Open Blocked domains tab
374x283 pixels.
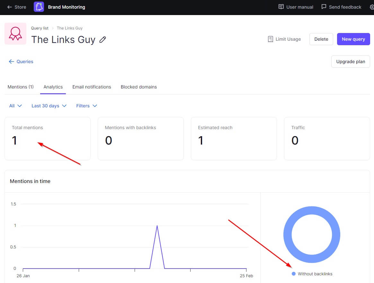coord(138,87)
